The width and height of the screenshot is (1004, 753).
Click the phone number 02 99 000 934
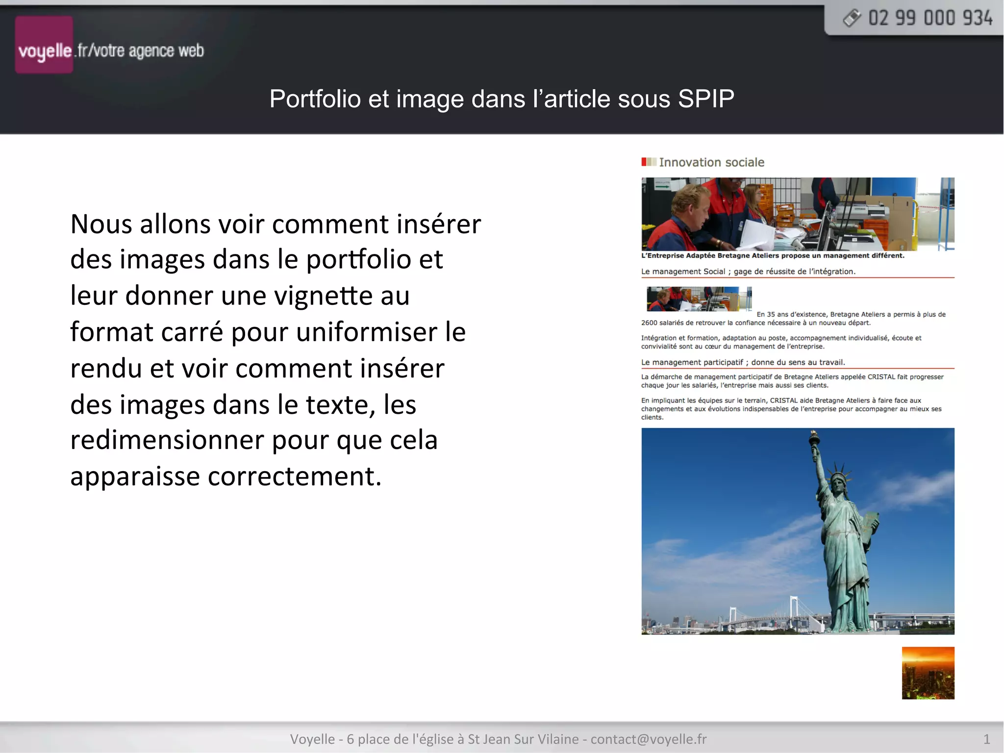930,19
